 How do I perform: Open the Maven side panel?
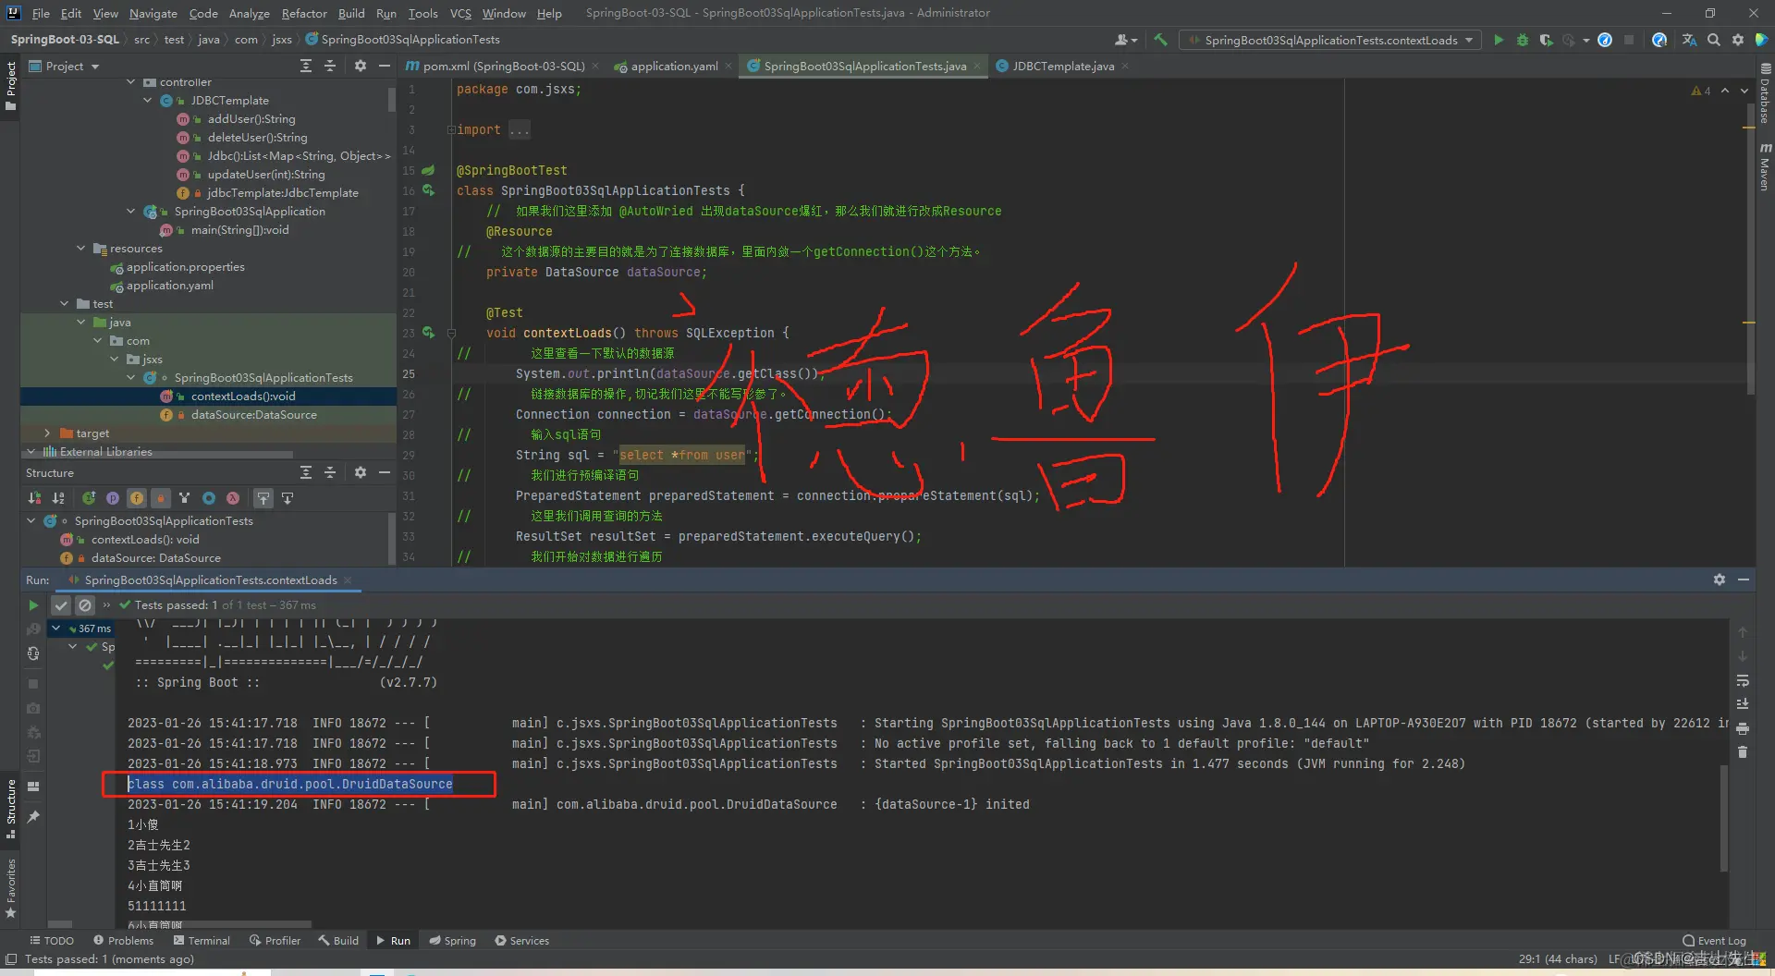(x=1765, y=166)
